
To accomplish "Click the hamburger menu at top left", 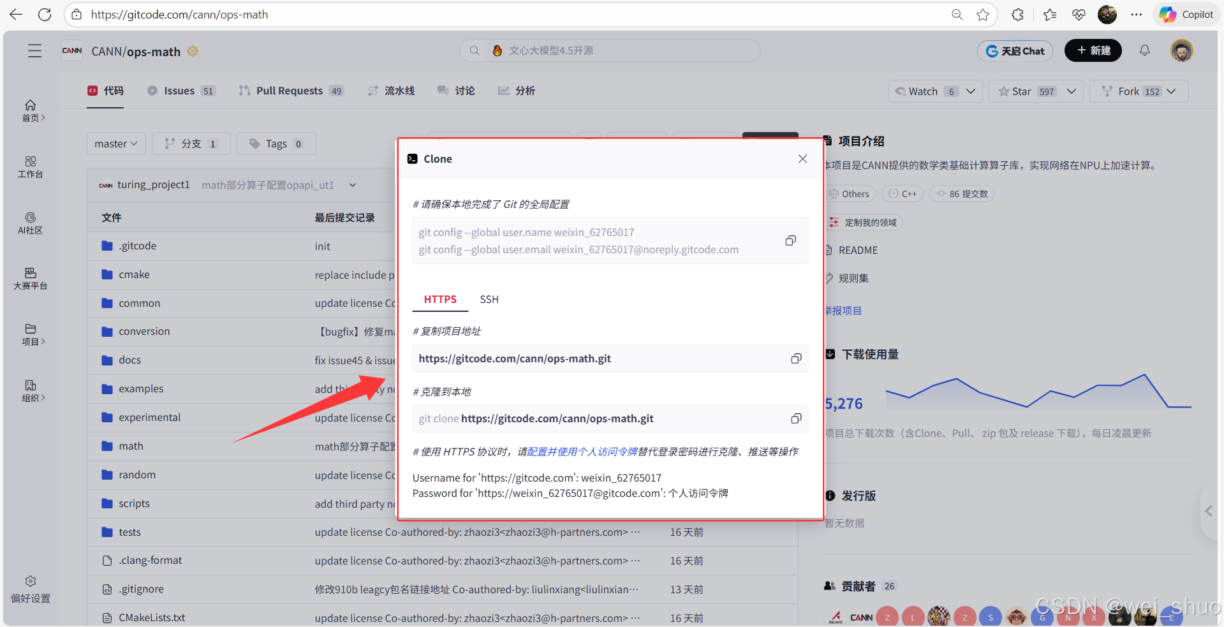I will [34, 50].
